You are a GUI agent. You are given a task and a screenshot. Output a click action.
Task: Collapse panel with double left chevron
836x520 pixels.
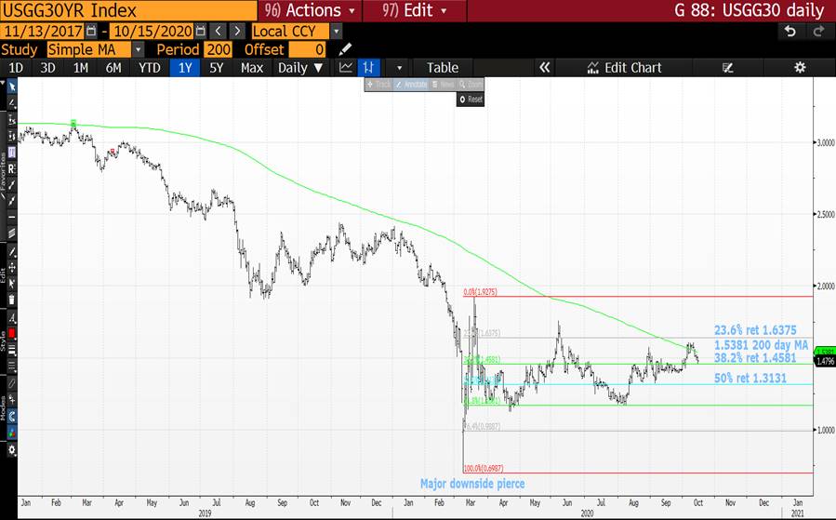point(545,68)
